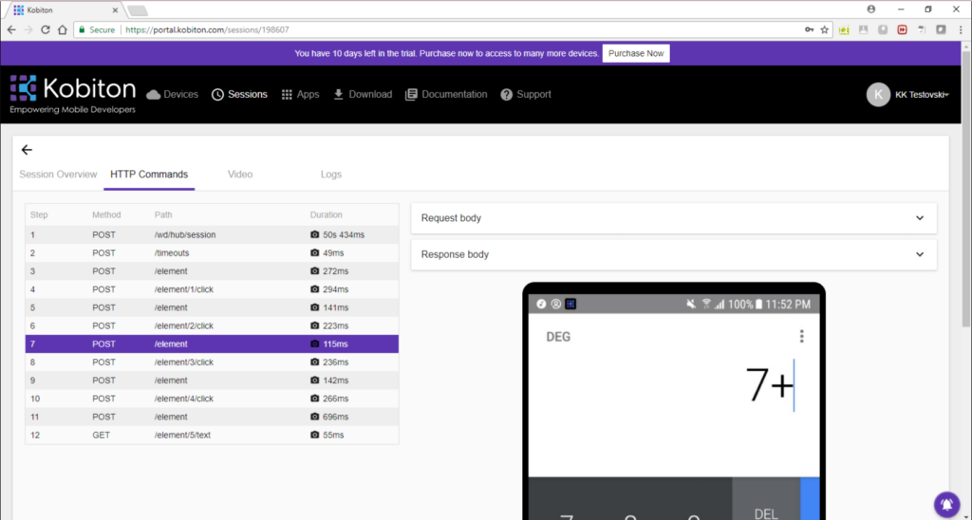Select step 10 /element/4/click row

click(x=212, y=399)
